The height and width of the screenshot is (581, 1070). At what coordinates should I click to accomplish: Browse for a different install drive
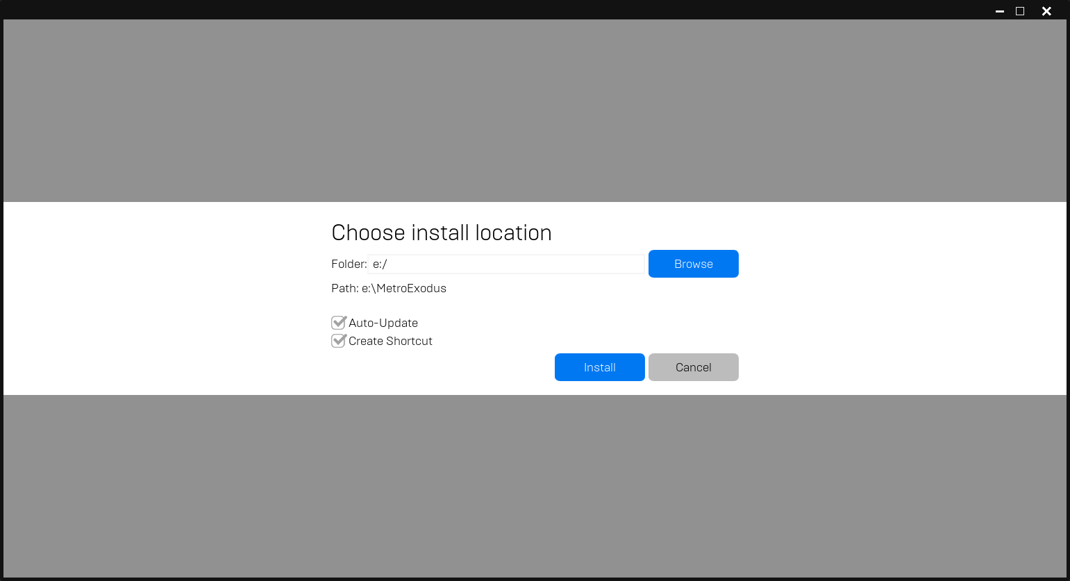(693, 264)
